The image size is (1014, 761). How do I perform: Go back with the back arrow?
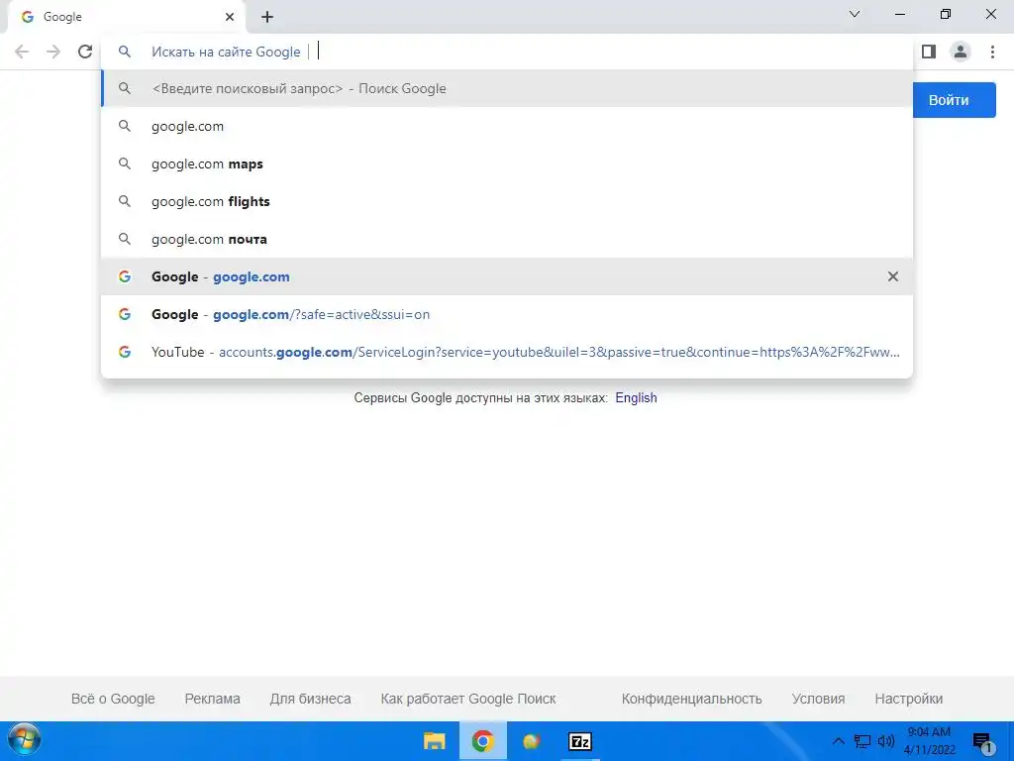22,52
